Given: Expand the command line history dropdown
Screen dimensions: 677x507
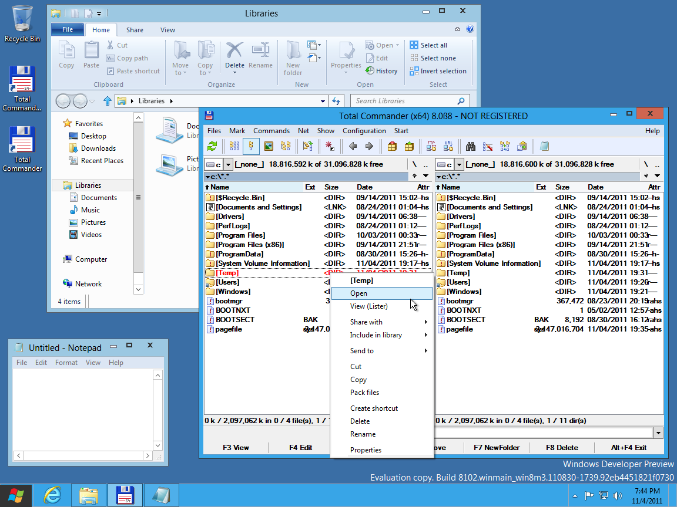Looking at the screenshot, I should click(x=658, y=432).
